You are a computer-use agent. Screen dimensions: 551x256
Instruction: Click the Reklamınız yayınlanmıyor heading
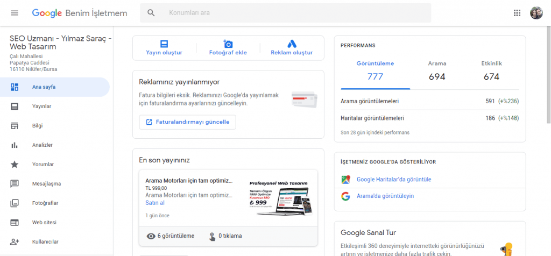[179, 82]
